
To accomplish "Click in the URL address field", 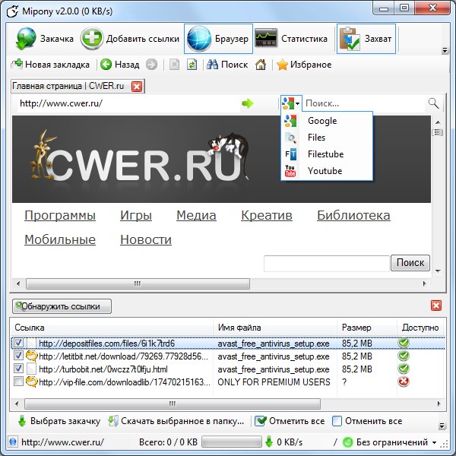I will coord(122,103).
